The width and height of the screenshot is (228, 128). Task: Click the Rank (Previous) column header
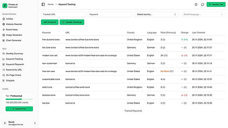(168, 33)
